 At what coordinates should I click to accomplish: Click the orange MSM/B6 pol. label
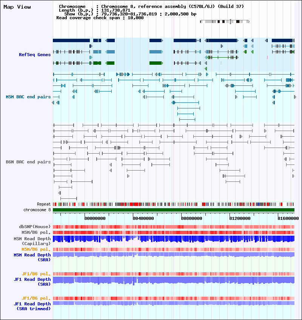coord(36,249)
